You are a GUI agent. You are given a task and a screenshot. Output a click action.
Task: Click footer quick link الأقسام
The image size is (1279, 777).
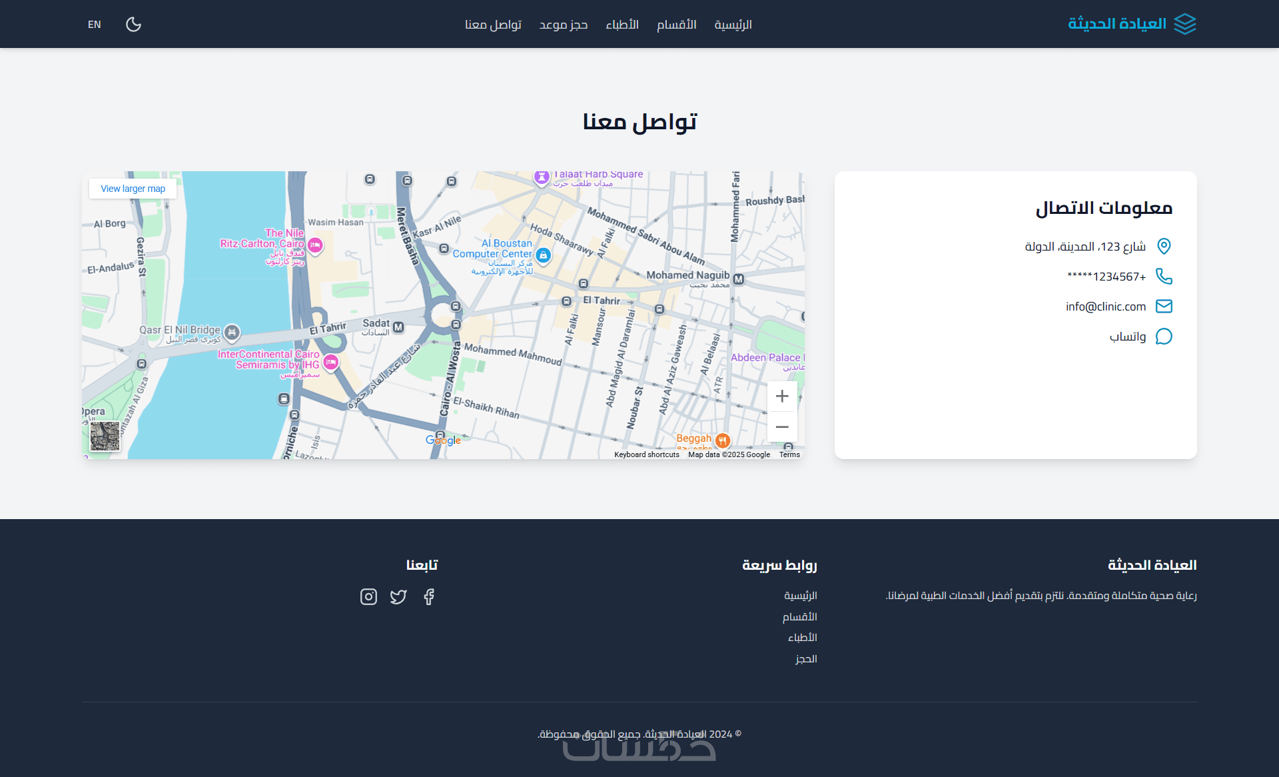point(799,616)
